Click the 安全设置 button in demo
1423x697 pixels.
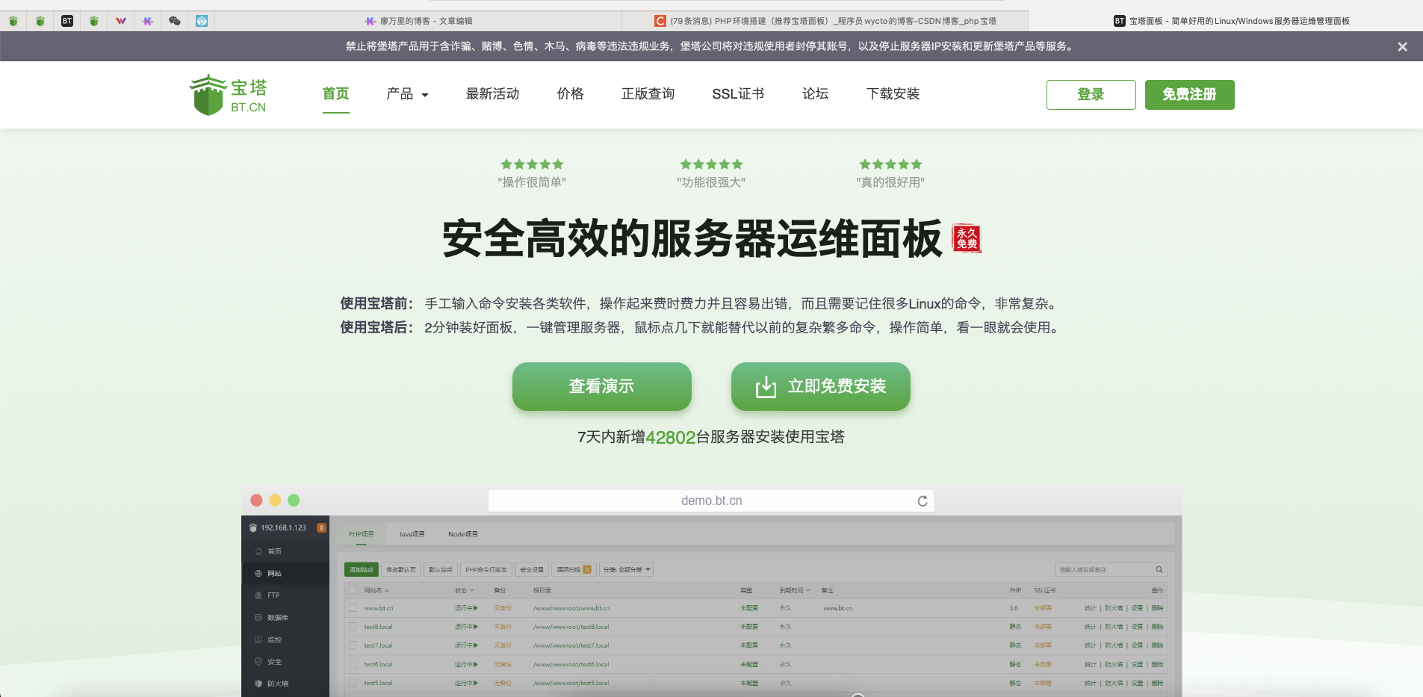pyautogui.click(x=532, y=569)
